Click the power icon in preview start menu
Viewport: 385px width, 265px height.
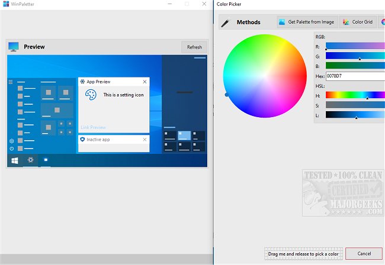pyautogui.click(x=11, y=148)
